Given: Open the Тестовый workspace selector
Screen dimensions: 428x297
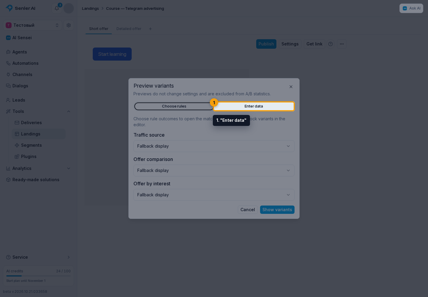Looking at the screenshot, I should click(33, 25).
